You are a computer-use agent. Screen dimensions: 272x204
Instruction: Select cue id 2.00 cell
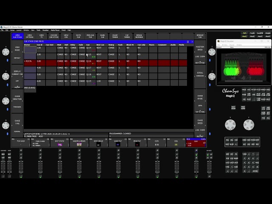pyautogui.click(x=41, y=56)
